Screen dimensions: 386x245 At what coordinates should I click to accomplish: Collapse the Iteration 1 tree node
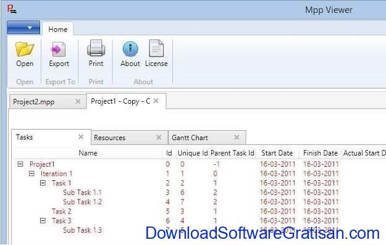[x=31, y=173]
